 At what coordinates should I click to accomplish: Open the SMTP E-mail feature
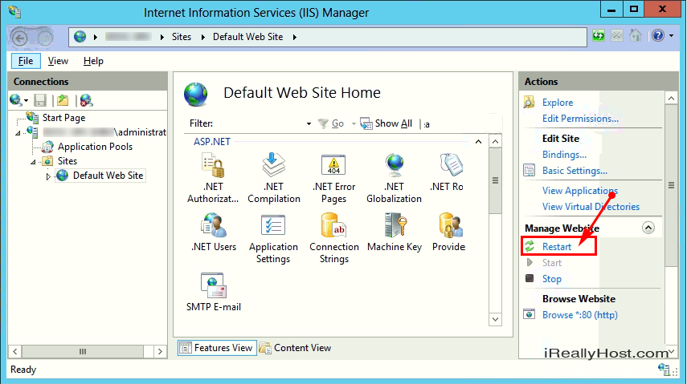[214, 292]
